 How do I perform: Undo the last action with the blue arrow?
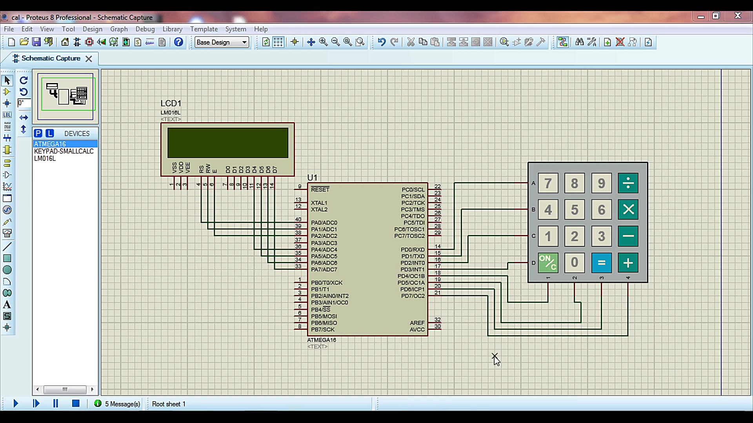pyautogui.click(x=381, y=42)
